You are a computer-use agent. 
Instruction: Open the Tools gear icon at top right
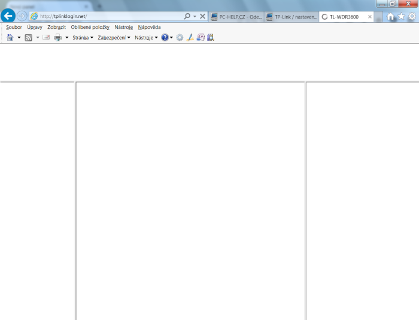coord(412,17)
